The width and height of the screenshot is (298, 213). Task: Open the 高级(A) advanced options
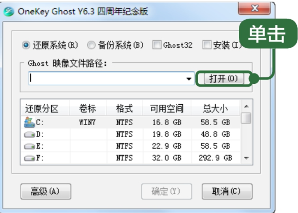click(x=46, y=192)
